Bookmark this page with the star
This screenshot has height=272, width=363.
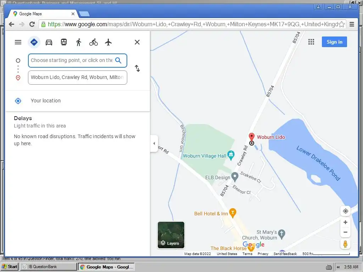(x=341, y=24)
